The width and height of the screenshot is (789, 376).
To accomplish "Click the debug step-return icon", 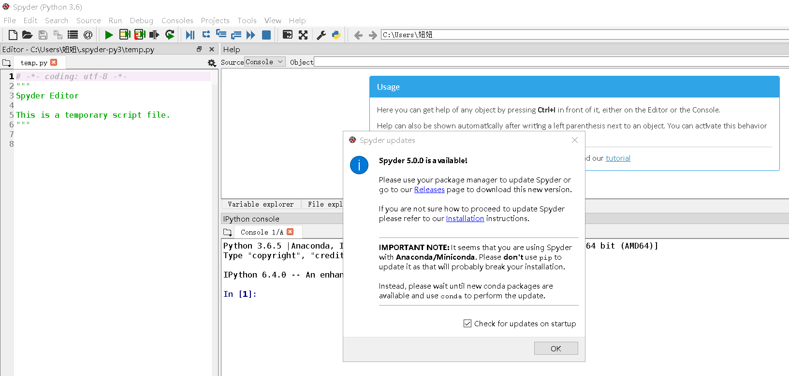I will [x=236, y=35].
